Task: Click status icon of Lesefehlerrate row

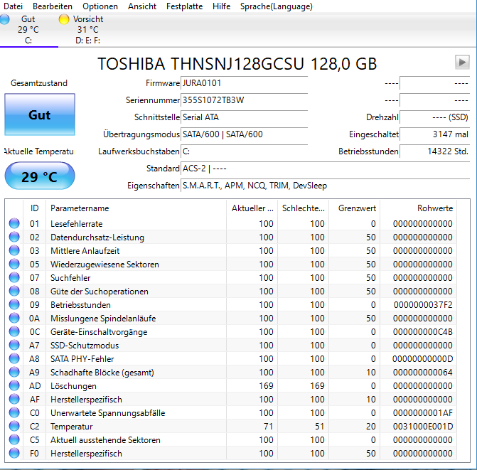Action: click(14, 223)
